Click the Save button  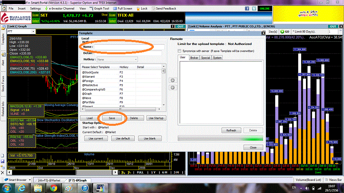(112, 118)
